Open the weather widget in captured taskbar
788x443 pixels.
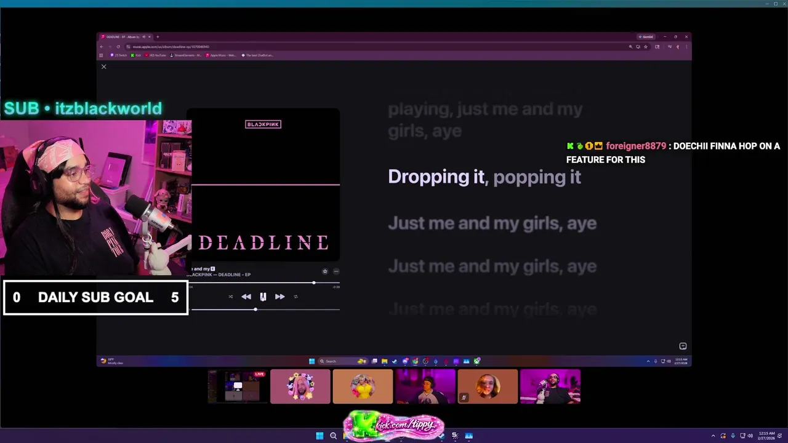pyautogui.click(x=112, y=361)
